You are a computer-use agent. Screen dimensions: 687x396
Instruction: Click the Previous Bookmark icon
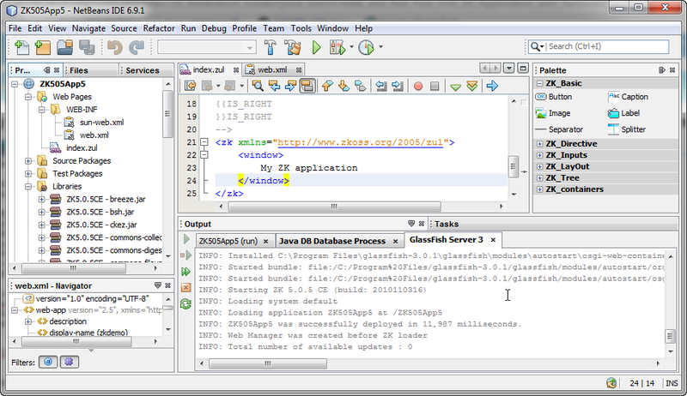(327, 86)
